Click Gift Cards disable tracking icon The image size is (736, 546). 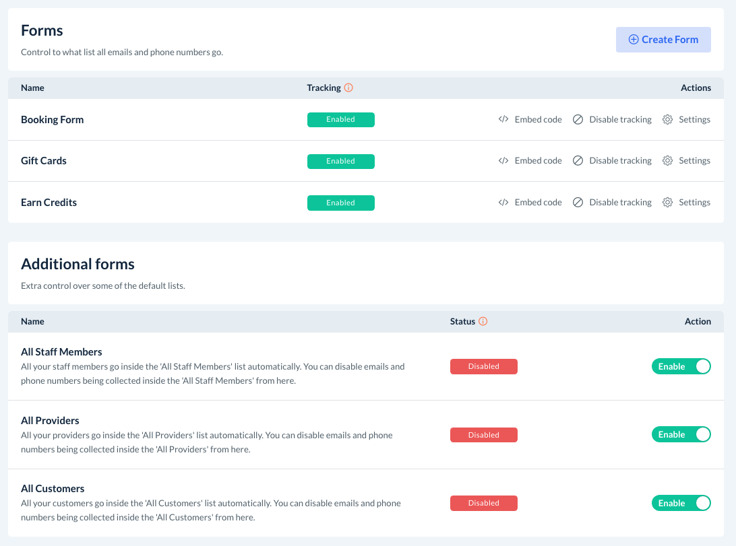[578, 161]
